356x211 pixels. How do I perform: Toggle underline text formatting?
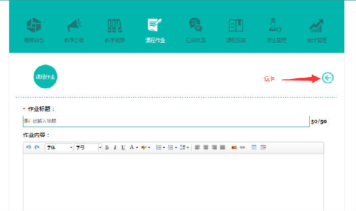[x=123, y=147]
